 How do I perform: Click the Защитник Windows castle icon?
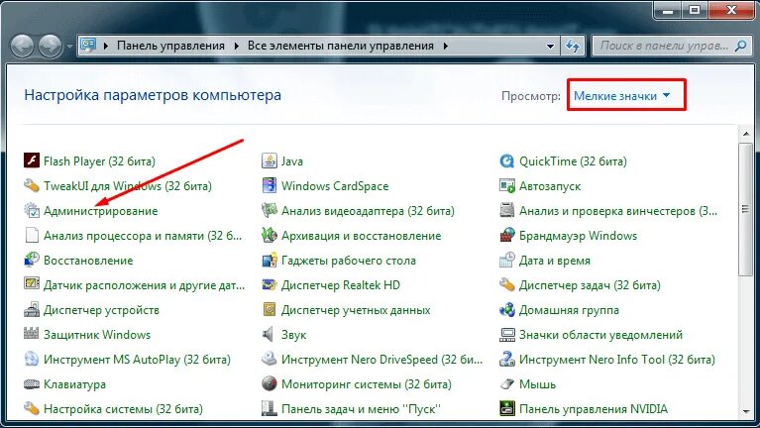32,335
